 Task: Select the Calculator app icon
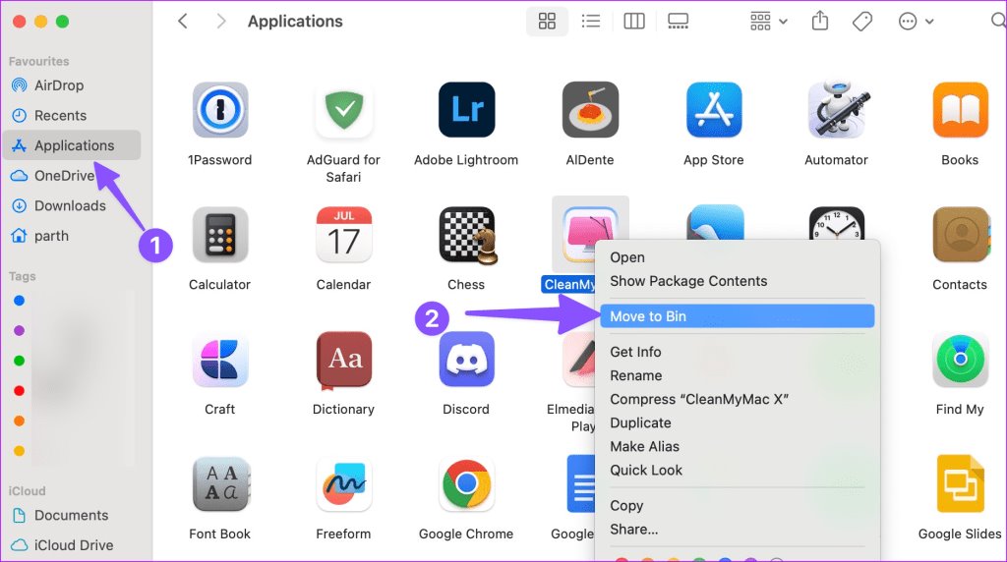click(x=219, y=235)
